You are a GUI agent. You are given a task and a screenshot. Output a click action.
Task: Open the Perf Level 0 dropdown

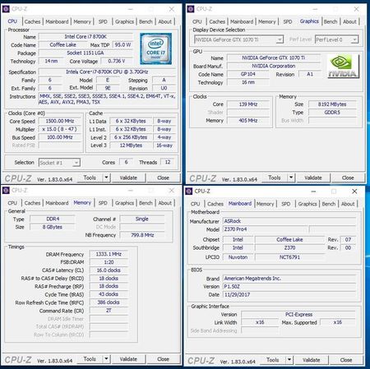337,39
